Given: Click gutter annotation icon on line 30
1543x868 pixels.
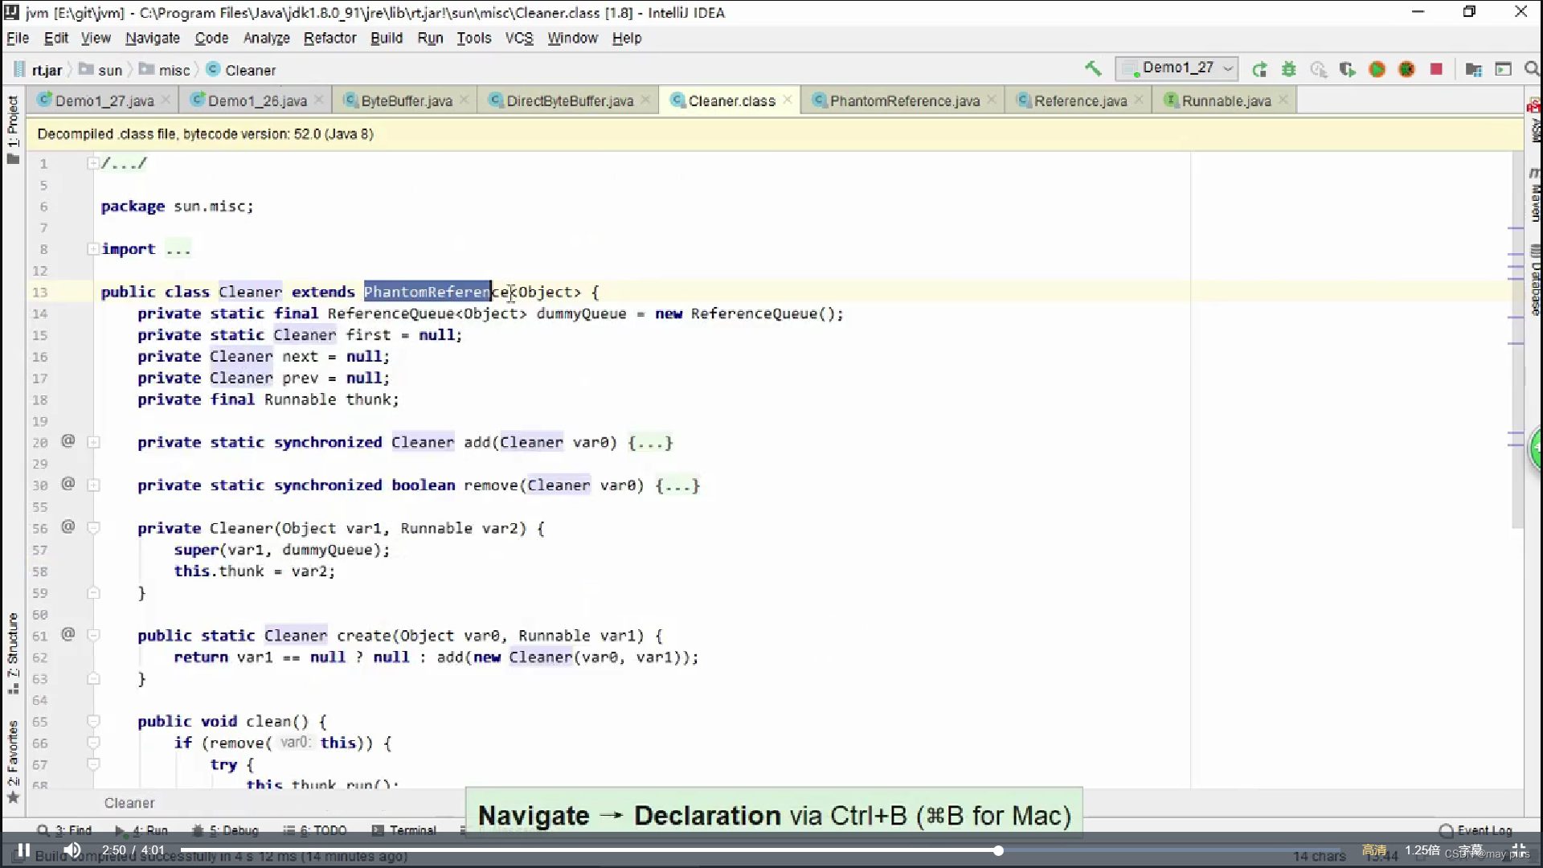Looking at the screenshot, I should [68, 484].
